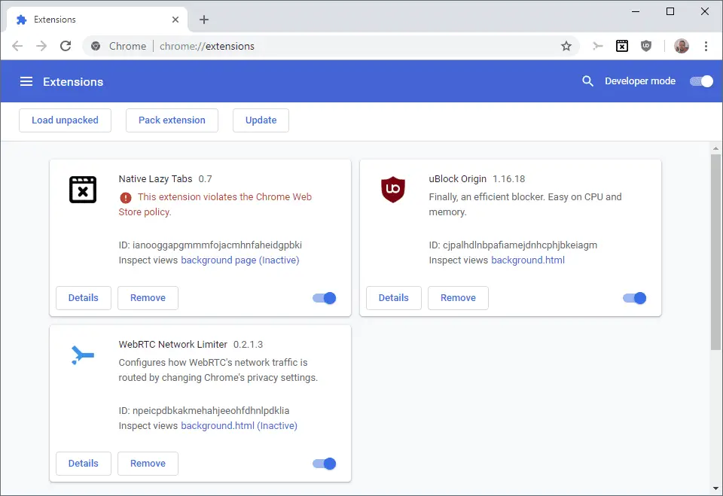Toggle off WebRTC Network Limiter extension
723x496 pixels.
click(324, 464)
